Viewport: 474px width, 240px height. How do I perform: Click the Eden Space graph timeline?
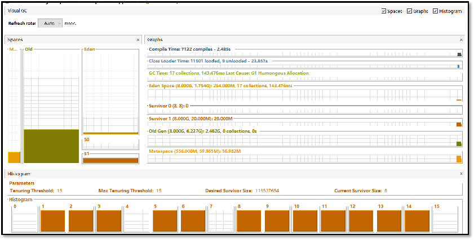(x=304, y=93)
